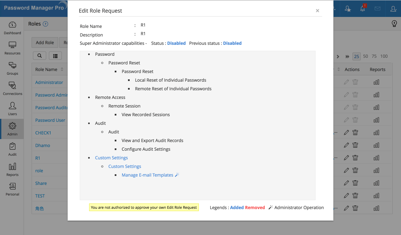The image size is (401, 235).
Task: Switch to the Users section in the sidebar
Action: point(12,109)
